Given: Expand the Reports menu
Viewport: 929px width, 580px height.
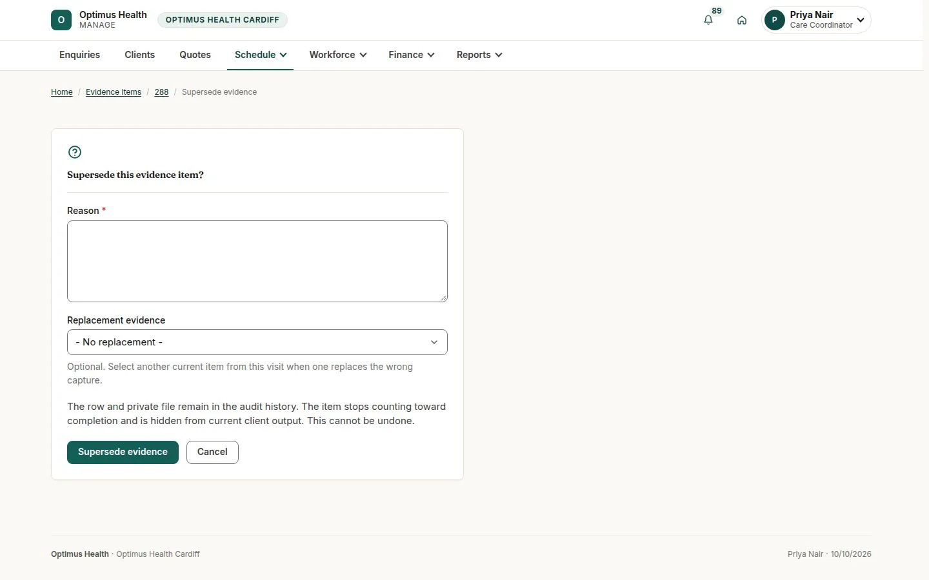Looking at the screenshot, I should 479,55.
